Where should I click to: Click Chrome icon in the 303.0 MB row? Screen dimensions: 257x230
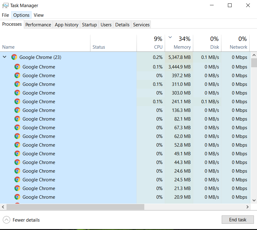[x=17, y=93]
